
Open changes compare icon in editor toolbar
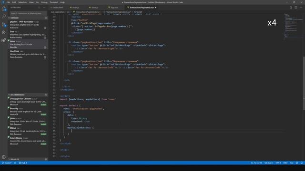(x=291, y=8)
